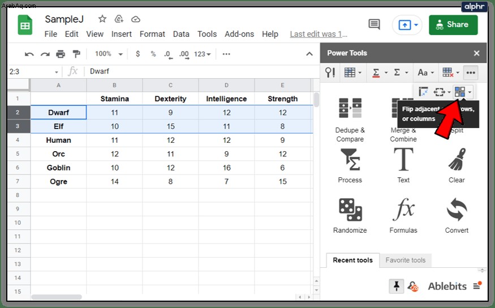Viewport: 495px width, 308px height.
Task: Click the move to Drive icon
Action: 119,19
